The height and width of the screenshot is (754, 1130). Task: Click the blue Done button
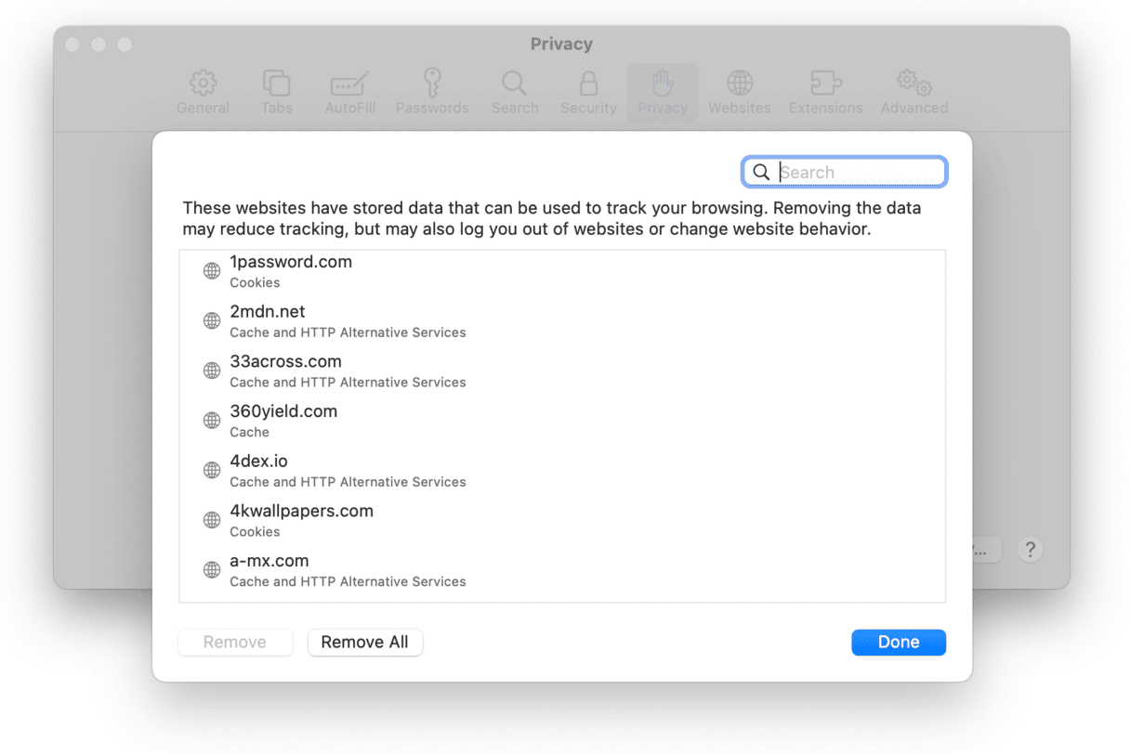point(898,643)
